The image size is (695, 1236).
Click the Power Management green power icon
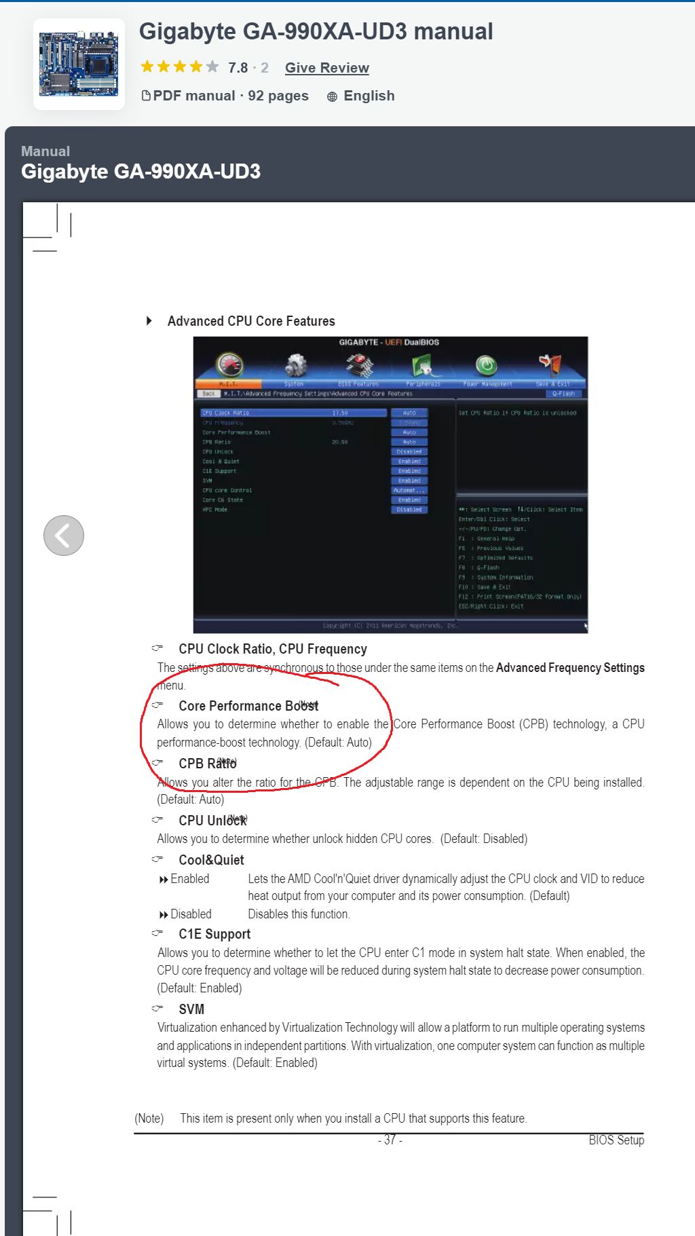tap(486, 365)
